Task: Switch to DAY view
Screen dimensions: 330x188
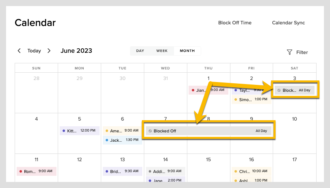Action: coord(140,51)
